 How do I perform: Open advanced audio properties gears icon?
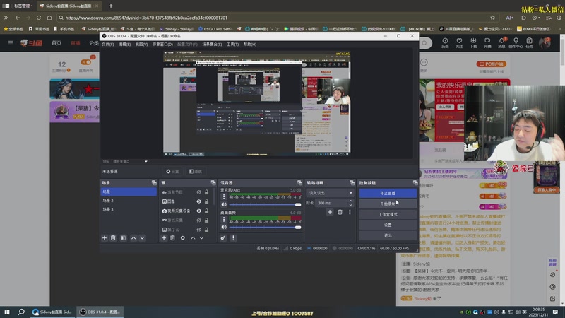pyautogui.click(x=223, y=238)
